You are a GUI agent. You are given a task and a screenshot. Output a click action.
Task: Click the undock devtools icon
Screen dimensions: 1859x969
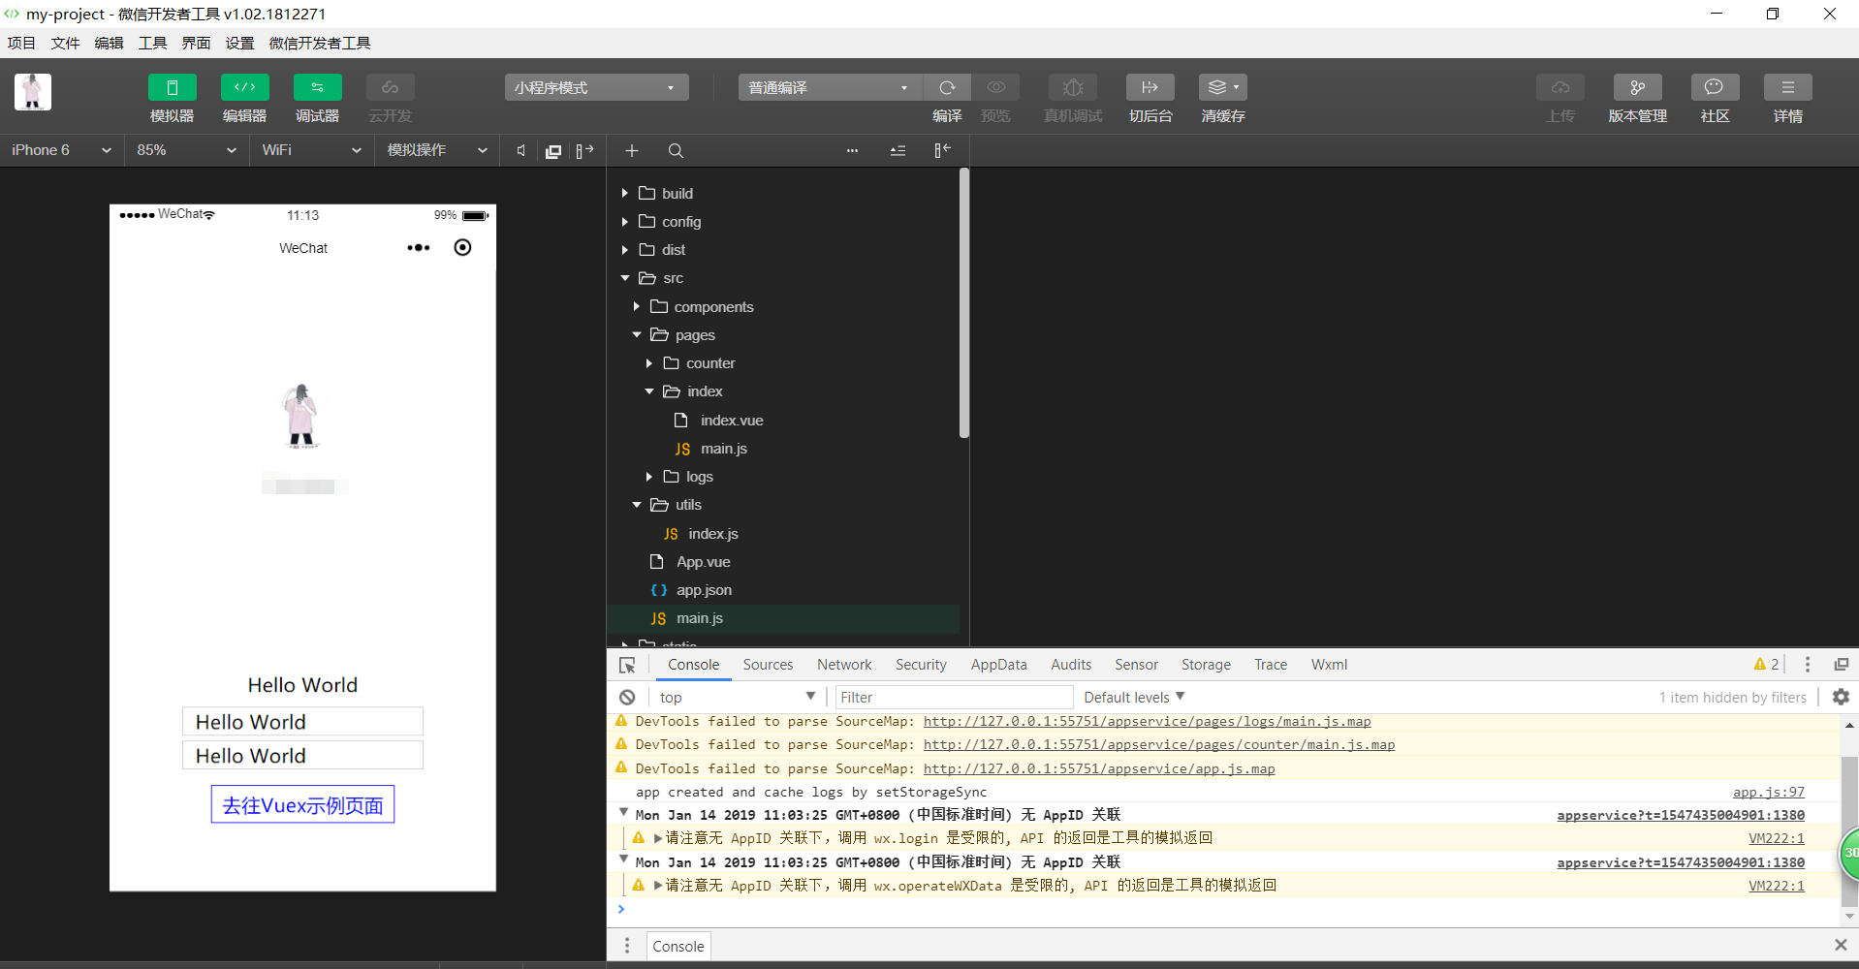1841,665
